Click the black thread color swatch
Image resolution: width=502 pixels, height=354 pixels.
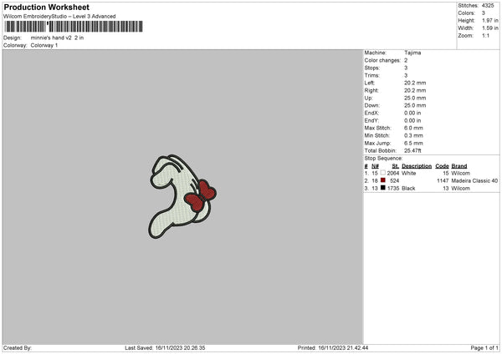[382, 188]
